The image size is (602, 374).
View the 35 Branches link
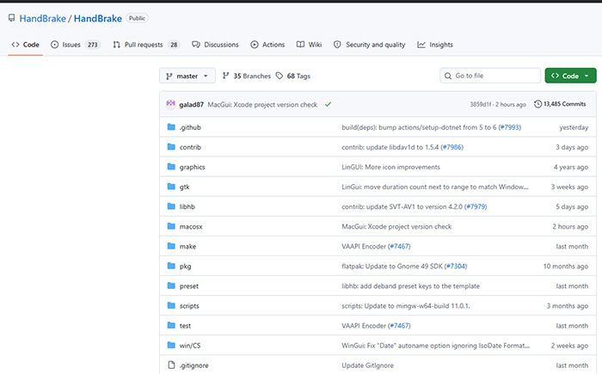[x=247, y=76]
